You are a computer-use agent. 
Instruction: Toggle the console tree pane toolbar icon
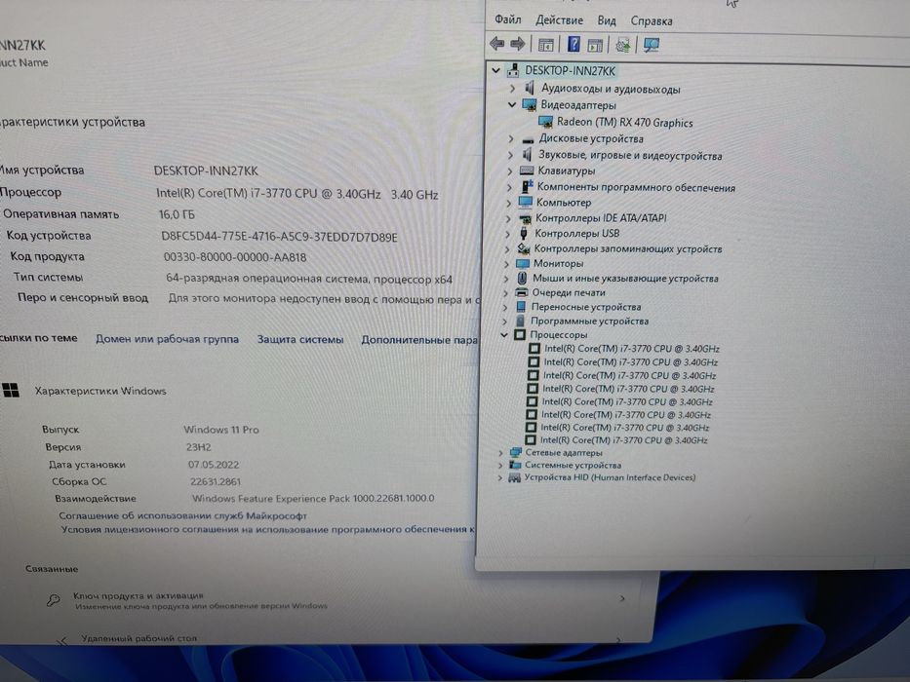click(x=545, y=44)
